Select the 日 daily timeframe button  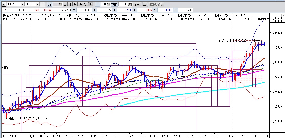[65, 4]
